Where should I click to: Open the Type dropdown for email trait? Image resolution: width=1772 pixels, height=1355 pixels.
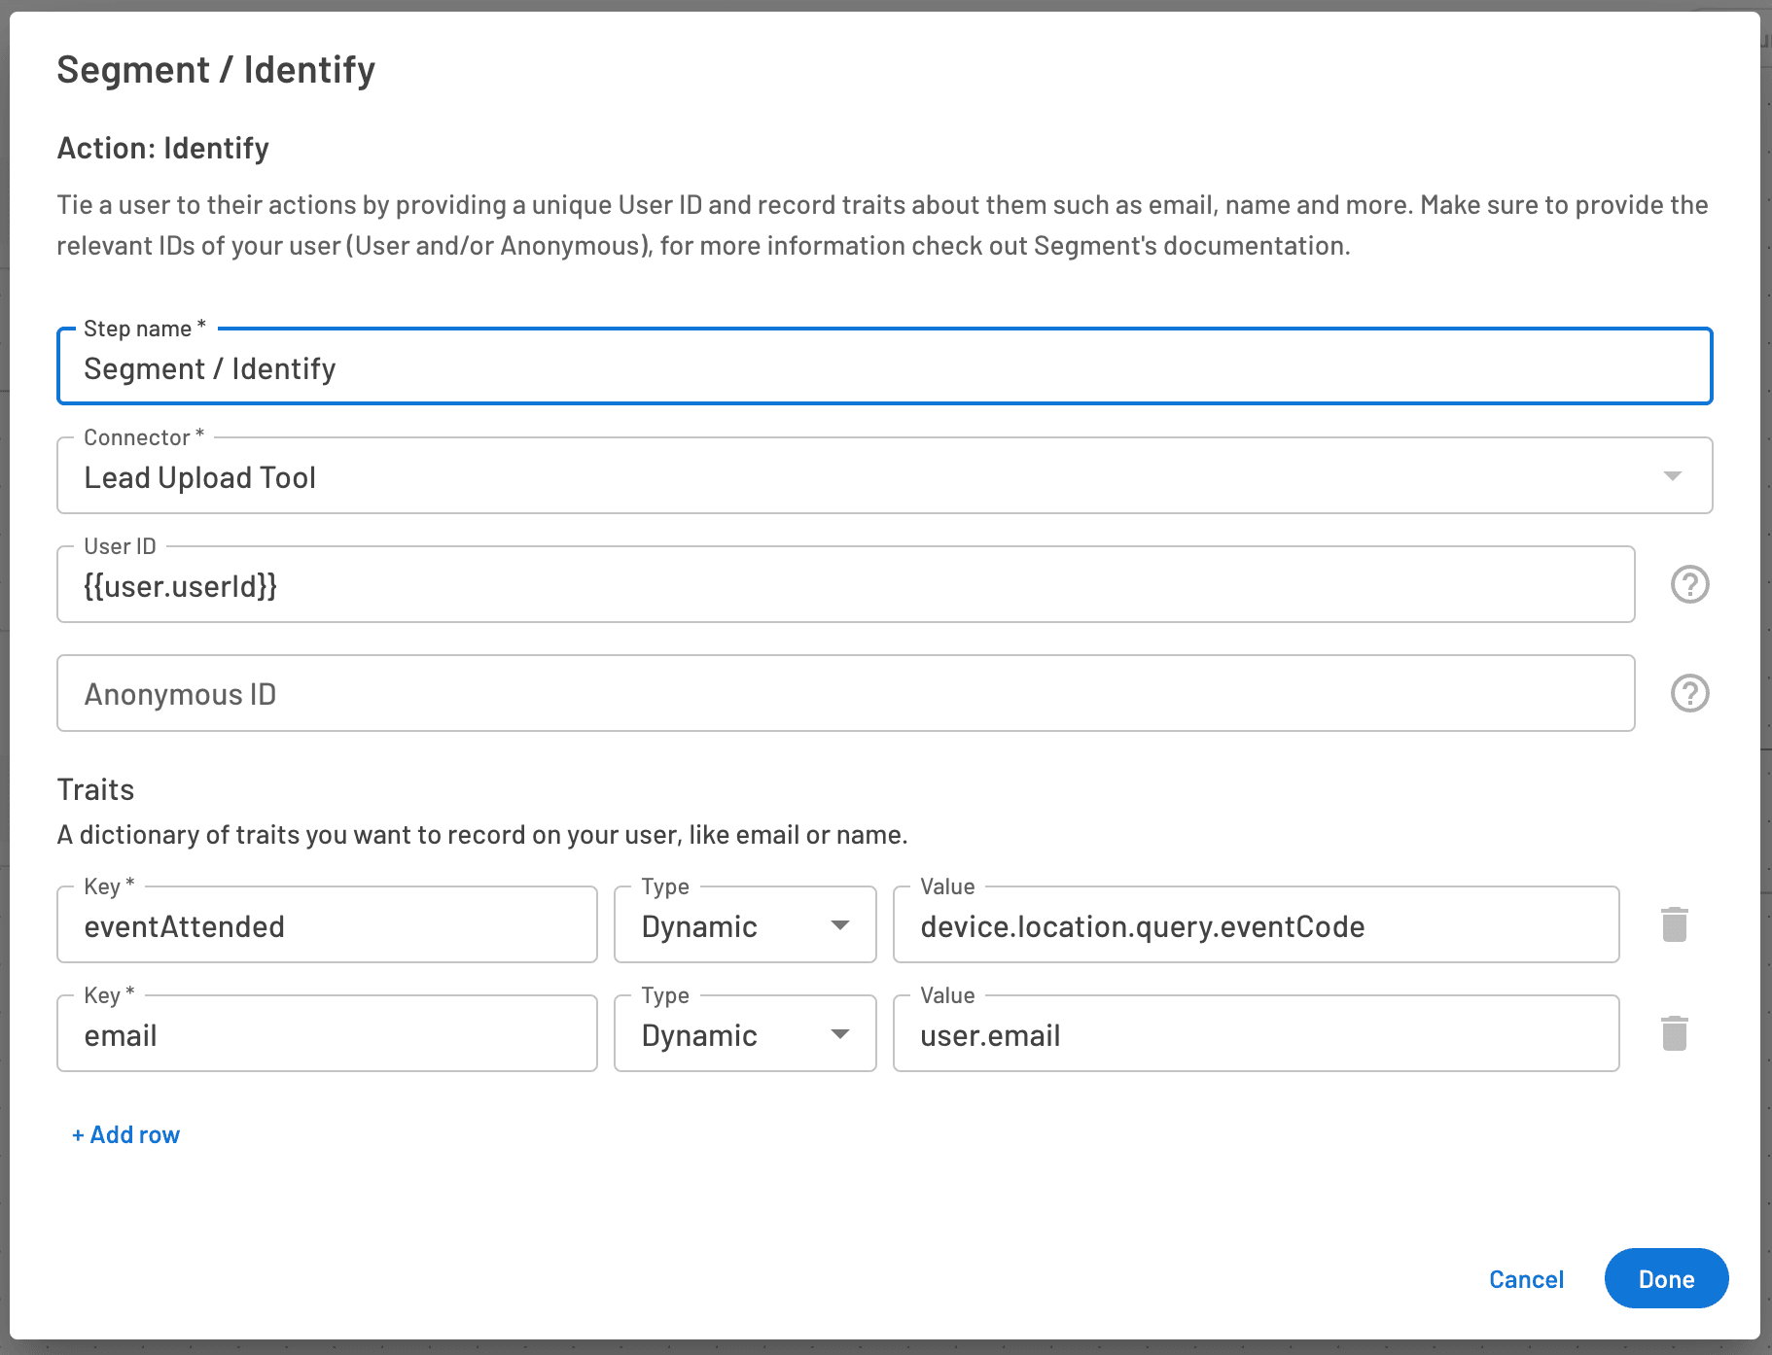pos(744,1034)
